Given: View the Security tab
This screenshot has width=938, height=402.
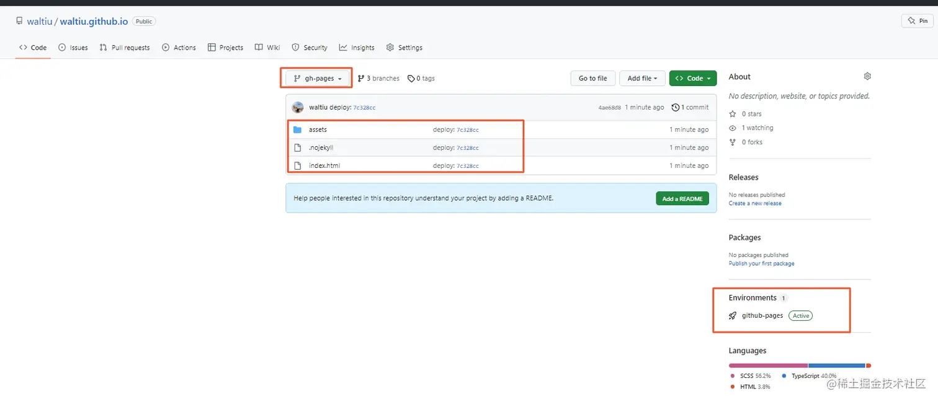Looking at the screenshot, I should point(310,48).
